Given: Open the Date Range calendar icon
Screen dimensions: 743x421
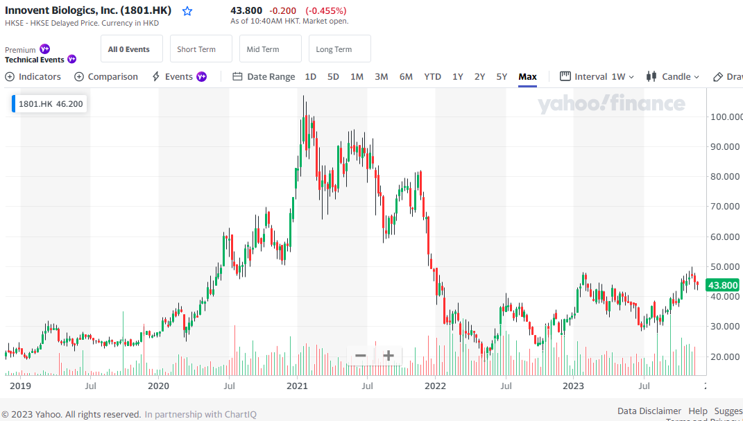Looking at the screenshot, I should click(237, 77).
